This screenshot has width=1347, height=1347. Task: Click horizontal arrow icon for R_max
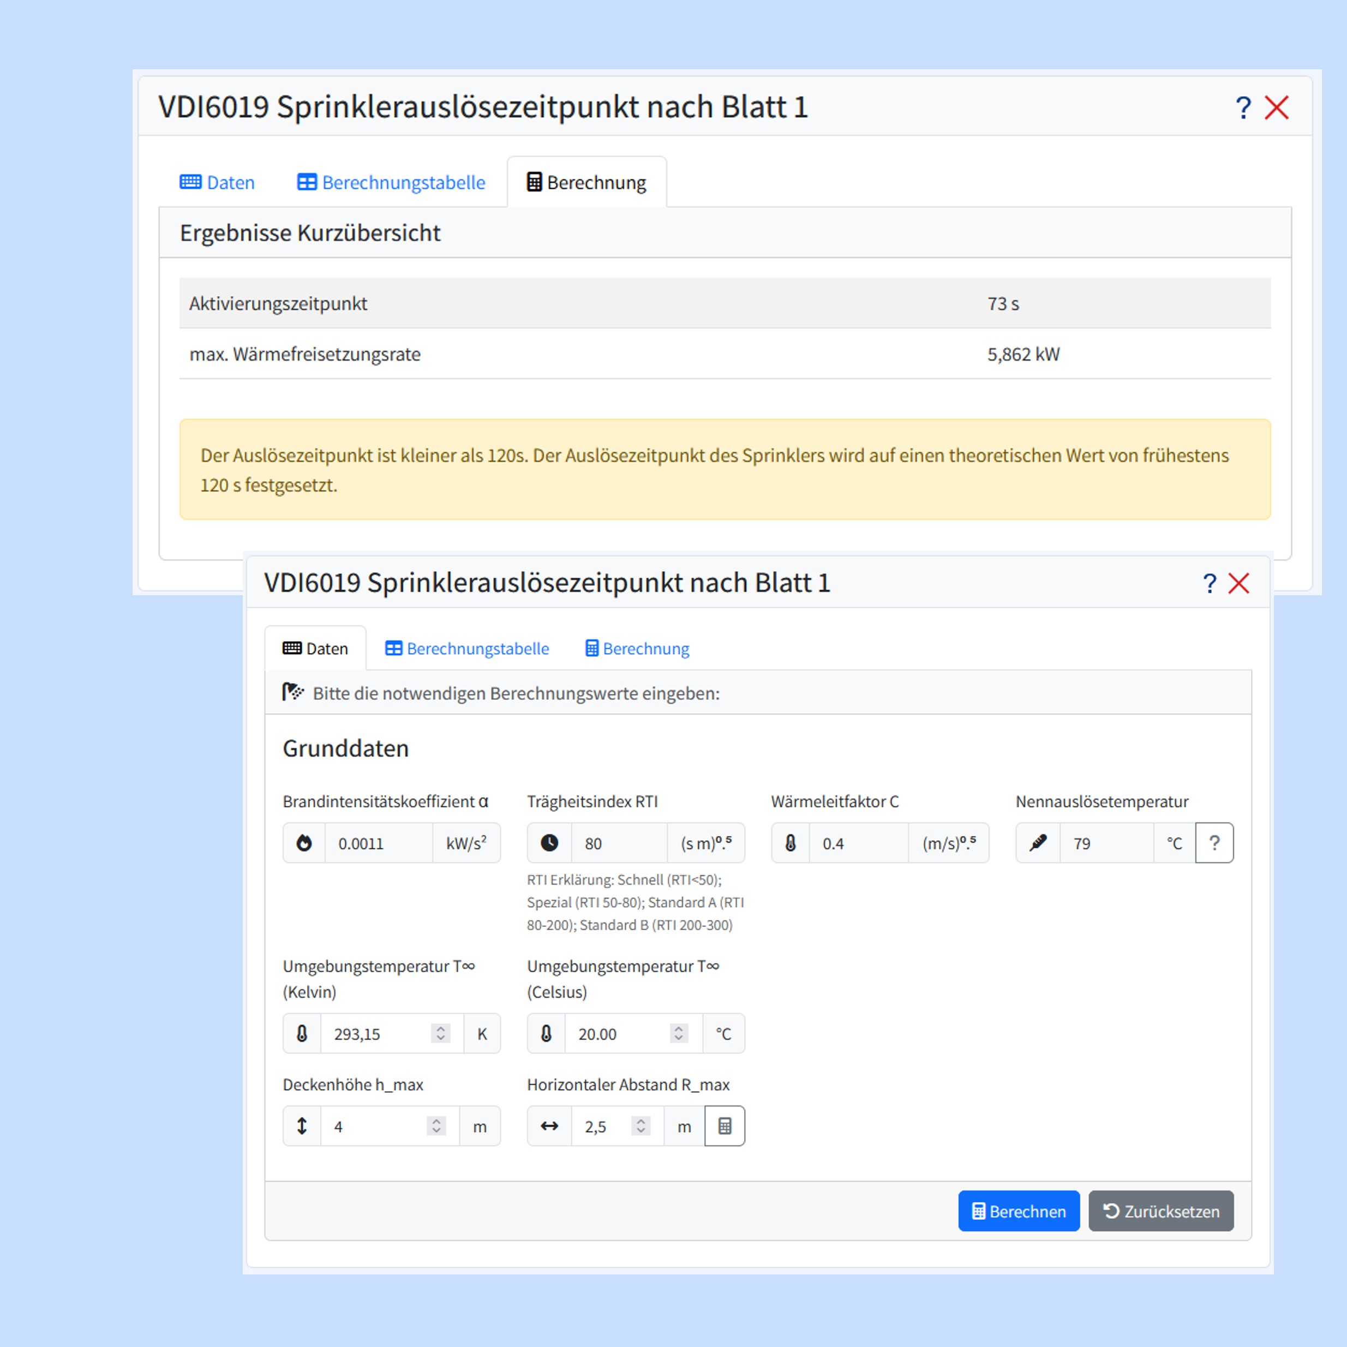pyautogui.click(x=549, y=1126)
